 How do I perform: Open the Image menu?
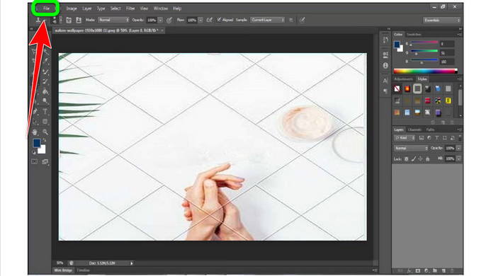(x=72, y=8)
